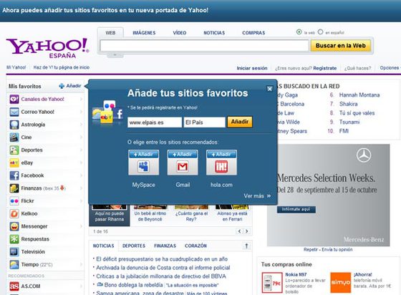Click the El País name field

pos(204,122)
